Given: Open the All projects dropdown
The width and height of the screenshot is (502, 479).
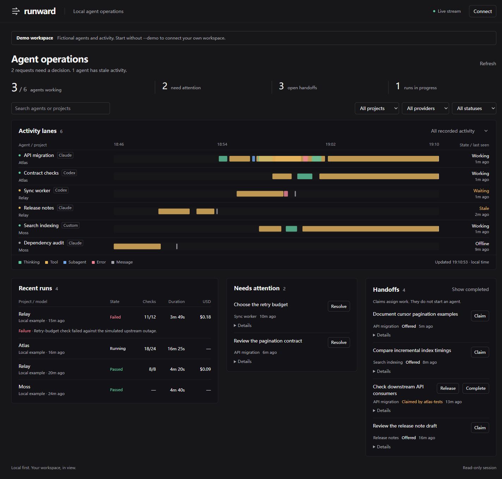Looking at the screenshot, I should 377,108.
